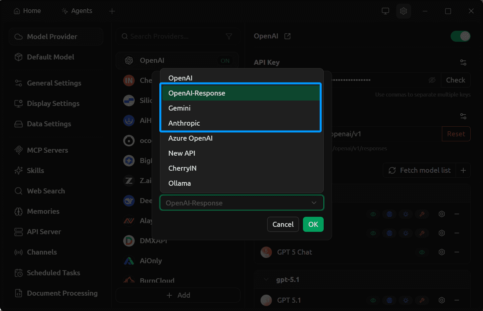Switch to the Agents tab
This screenshot has width=483, height=311.
click(x=77, y=11)
